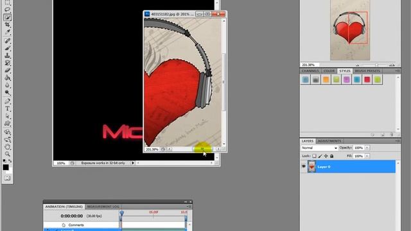
Task: Select the Blur tool
Action: tap(7, 85)
